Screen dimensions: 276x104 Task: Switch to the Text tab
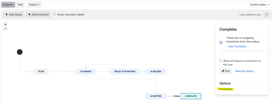[20, 5]
